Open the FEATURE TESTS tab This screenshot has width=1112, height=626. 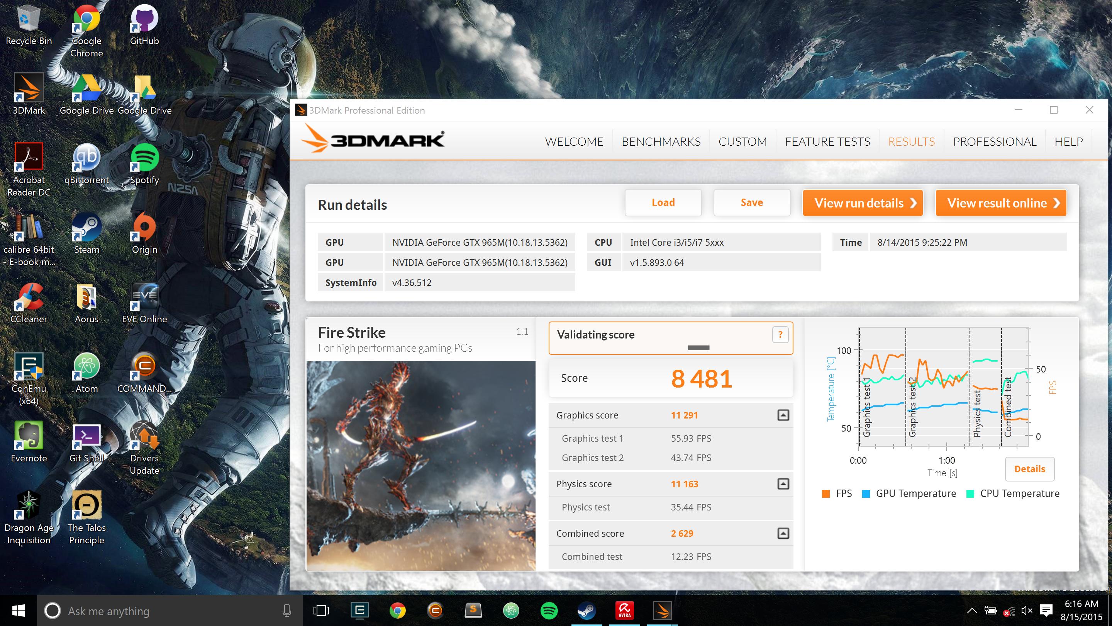click(827, 142)
